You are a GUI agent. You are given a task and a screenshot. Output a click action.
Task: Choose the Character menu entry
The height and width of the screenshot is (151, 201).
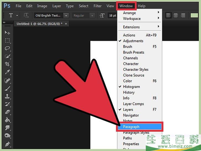140,64
